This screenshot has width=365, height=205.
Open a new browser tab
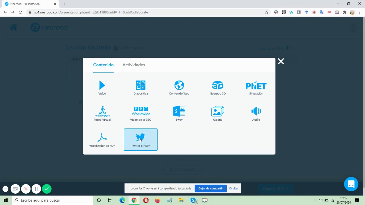tap(64, 4)
